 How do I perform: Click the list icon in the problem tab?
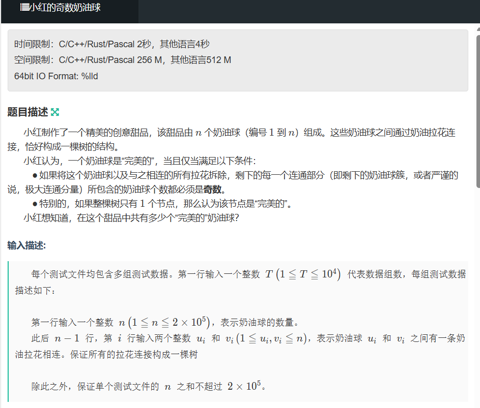[x=24, y=8]
